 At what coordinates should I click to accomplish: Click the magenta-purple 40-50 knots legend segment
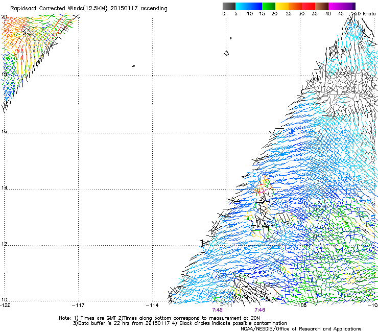click(342, 6)
